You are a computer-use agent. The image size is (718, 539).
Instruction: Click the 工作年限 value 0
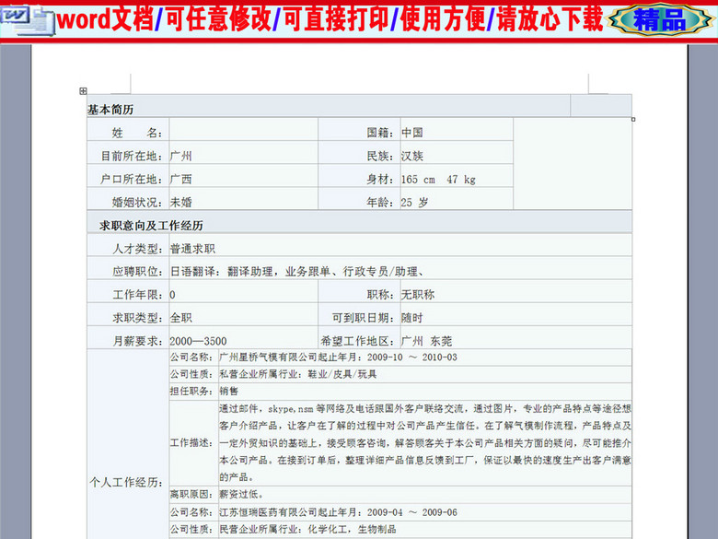coord(173,295)
